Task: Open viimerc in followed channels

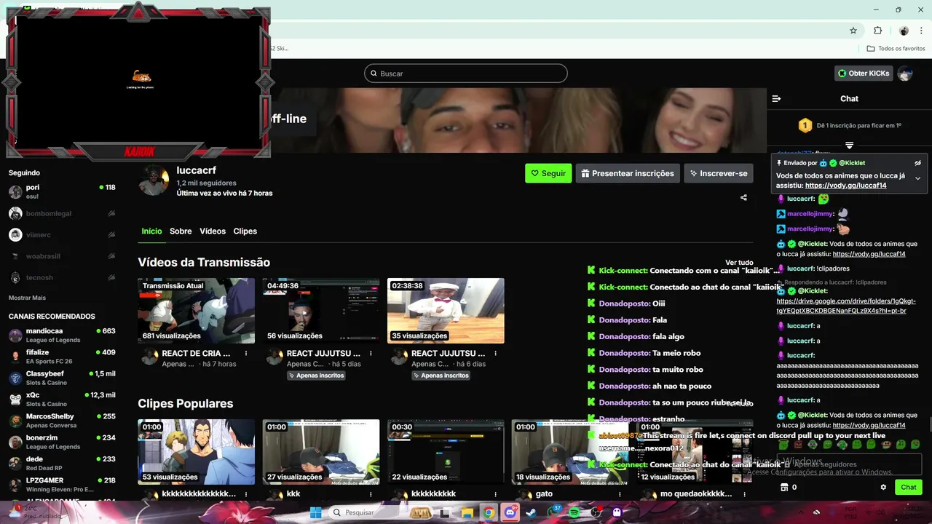Action: [x=62, y=235]
